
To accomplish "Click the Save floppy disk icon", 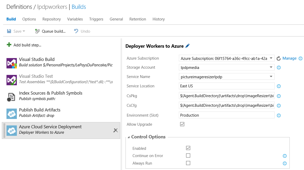I will click(x=9, y=31).
